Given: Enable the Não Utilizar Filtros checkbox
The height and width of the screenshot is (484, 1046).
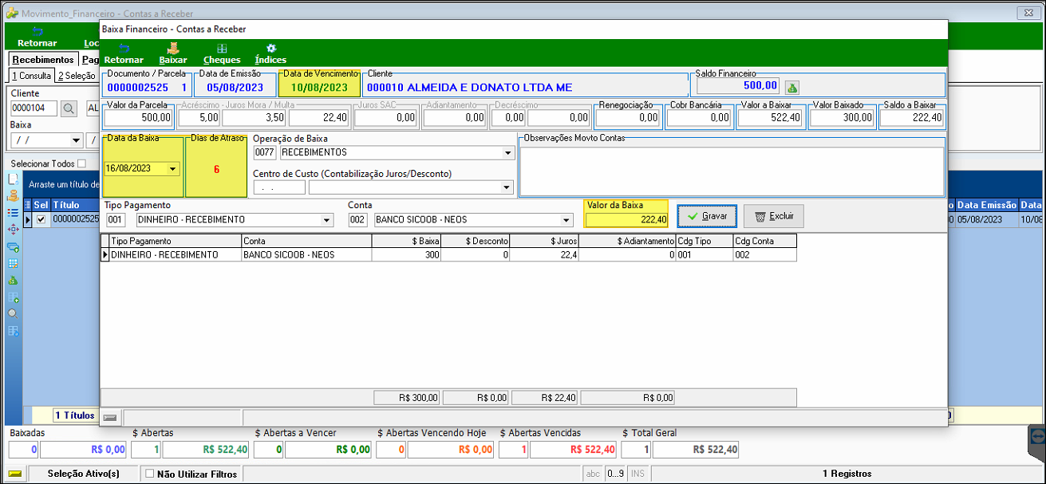Looking at the screenshot, I should click(149, 474).
